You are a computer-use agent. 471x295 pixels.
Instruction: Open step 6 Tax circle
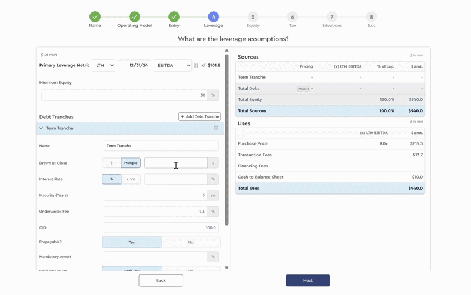[x=292, y=17]
